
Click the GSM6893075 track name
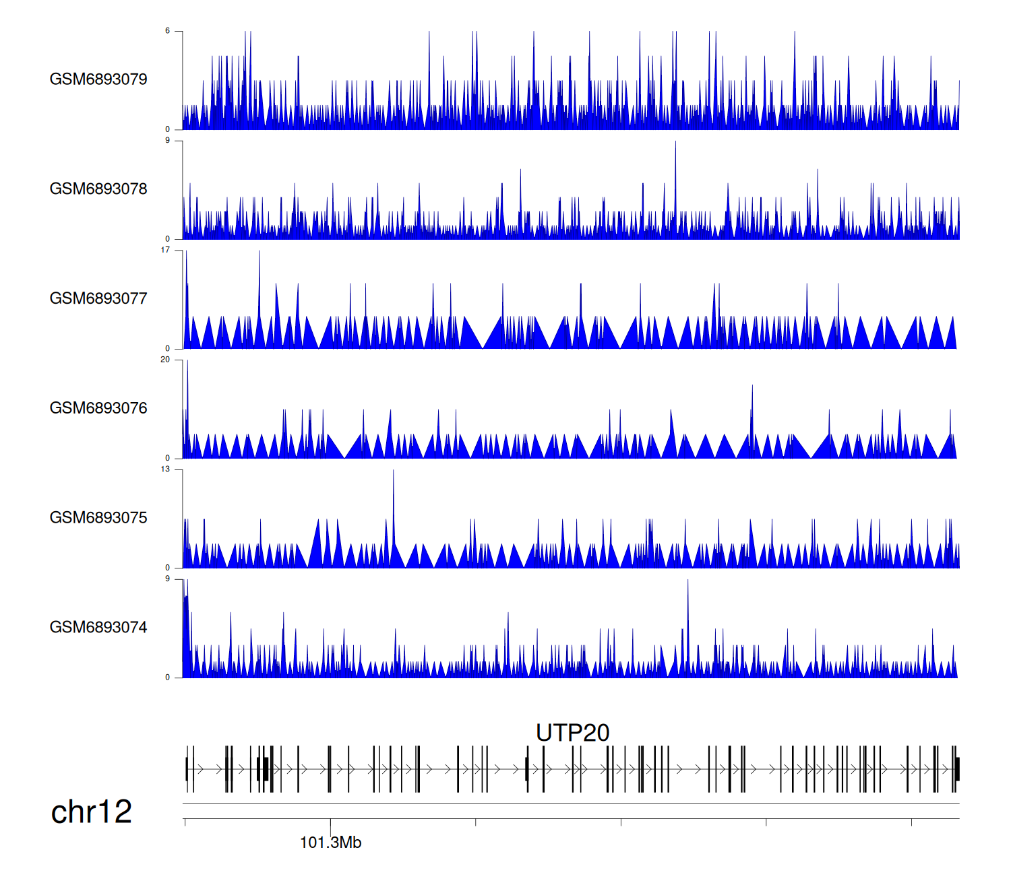click(x=98, y=518)
